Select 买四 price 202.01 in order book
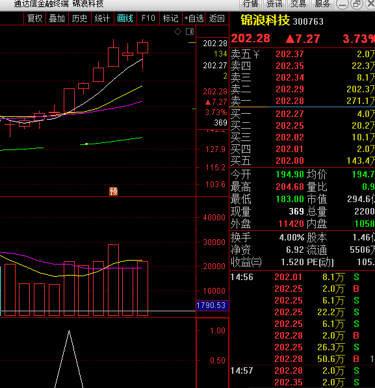 [x=290, y=149]
